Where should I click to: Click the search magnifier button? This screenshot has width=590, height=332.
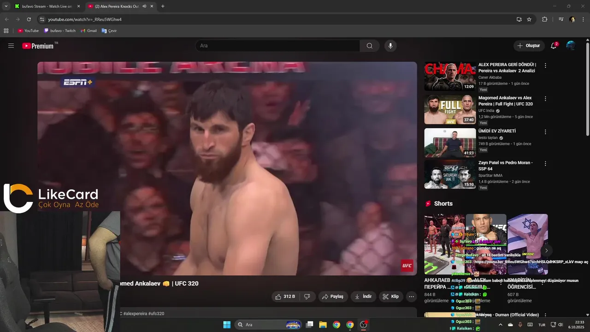click(370, 46)
